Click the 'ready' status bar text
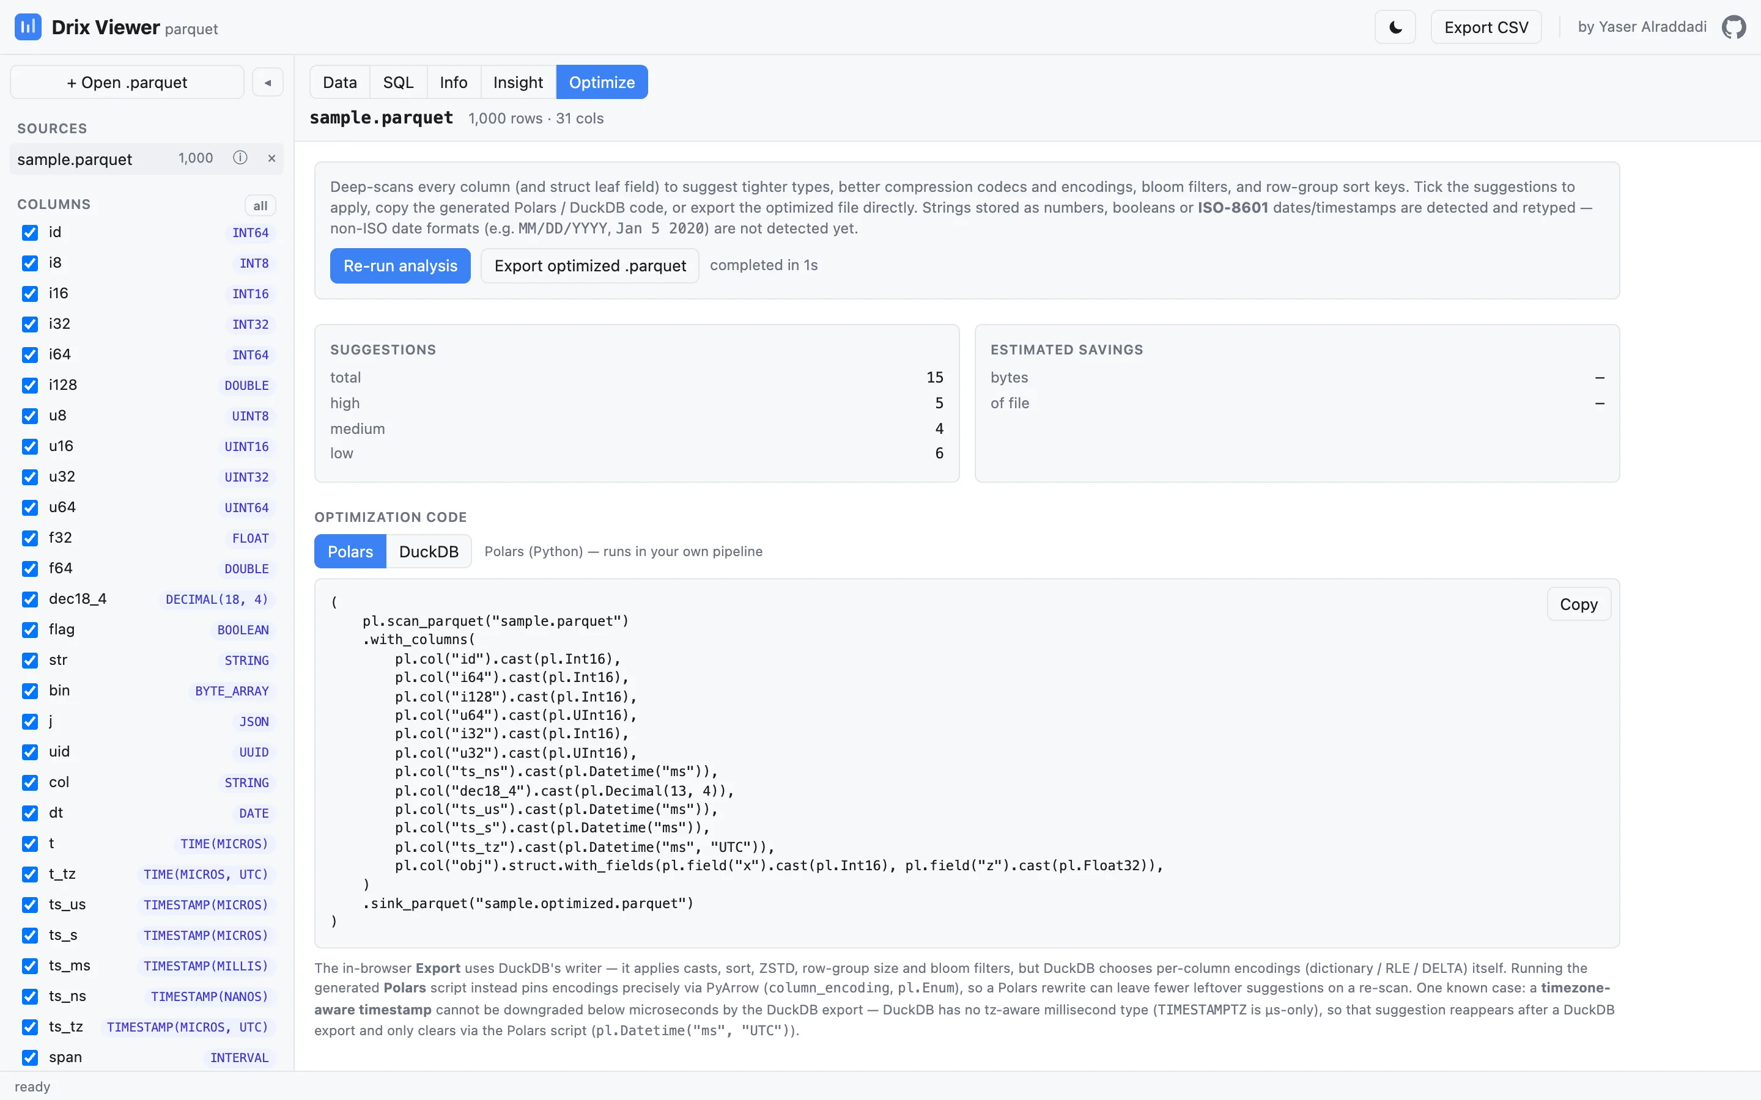 (x=33, y=1086)
